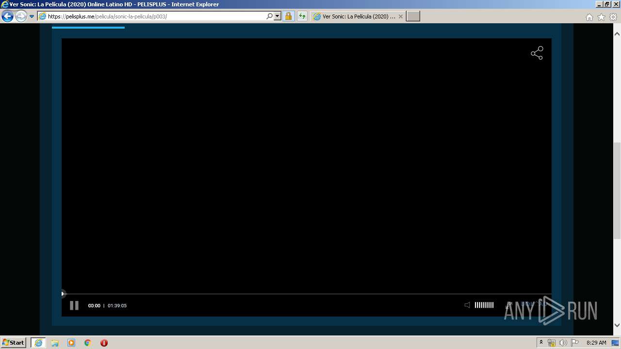Click the Show desktop button
621x349 pixels.
tap(616, 343)
